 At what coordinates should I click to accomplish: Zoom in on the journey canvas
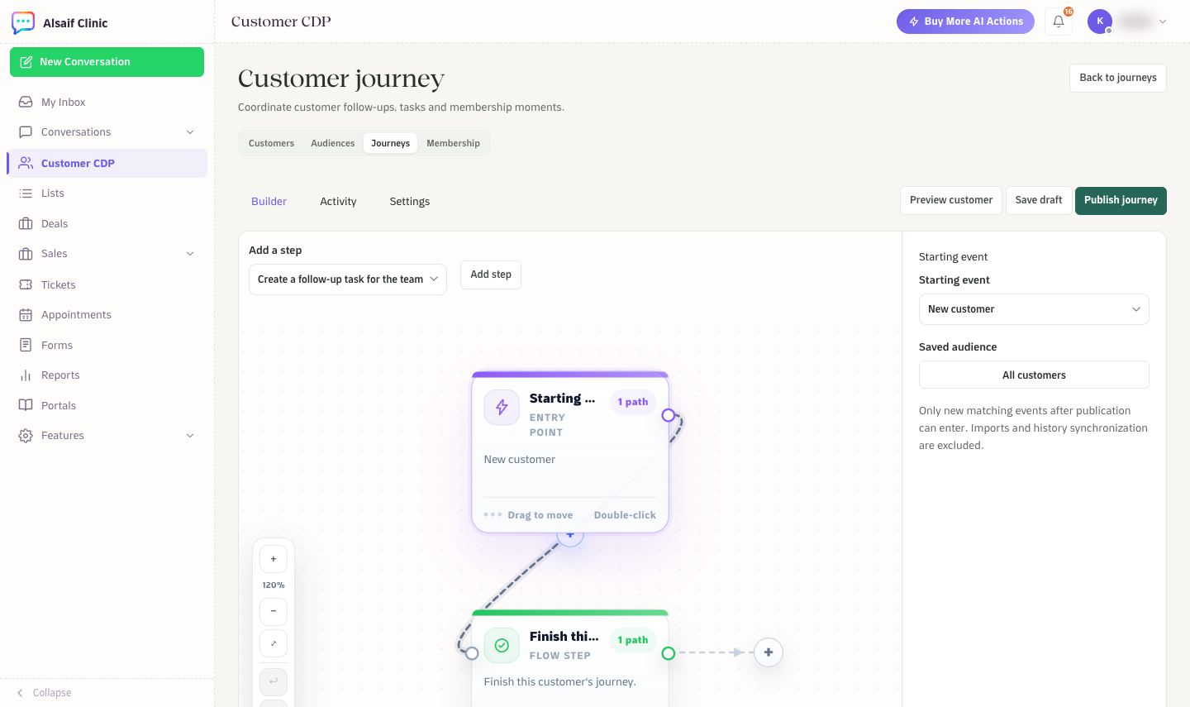[x=274, y=559]
